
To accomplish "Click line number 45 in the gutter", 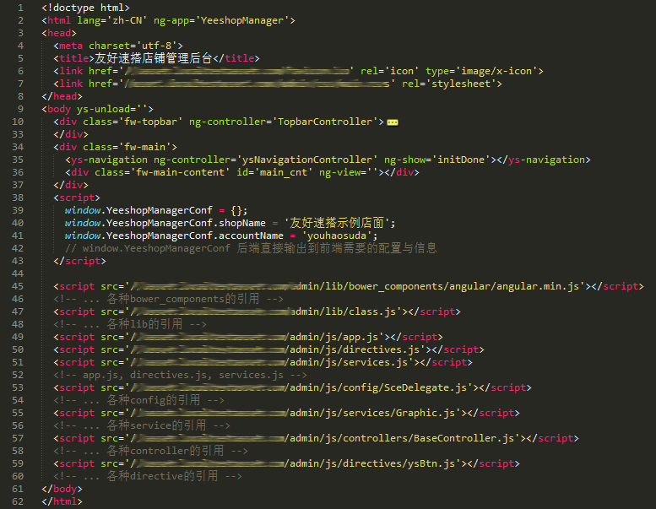I will 17,286.
